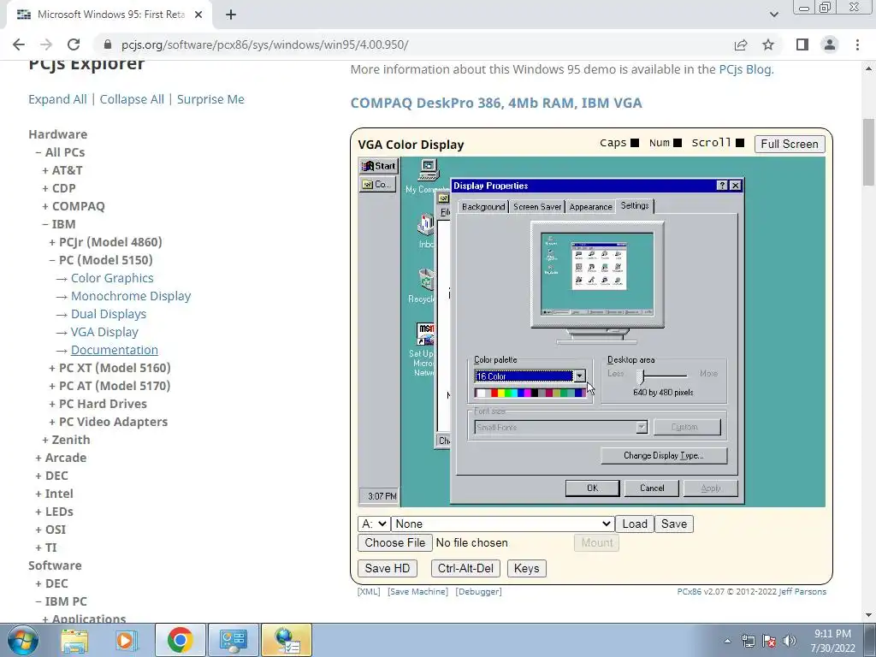Show hidden tray icons arrow
The height and width of the screenshot is (657, 876).
coord(727,641)
